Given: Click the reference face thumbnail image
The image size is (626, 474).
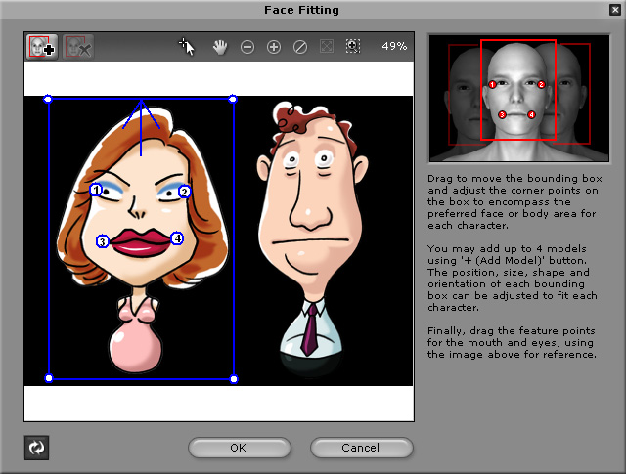Looking at the screenshot, I should [518, 99].
